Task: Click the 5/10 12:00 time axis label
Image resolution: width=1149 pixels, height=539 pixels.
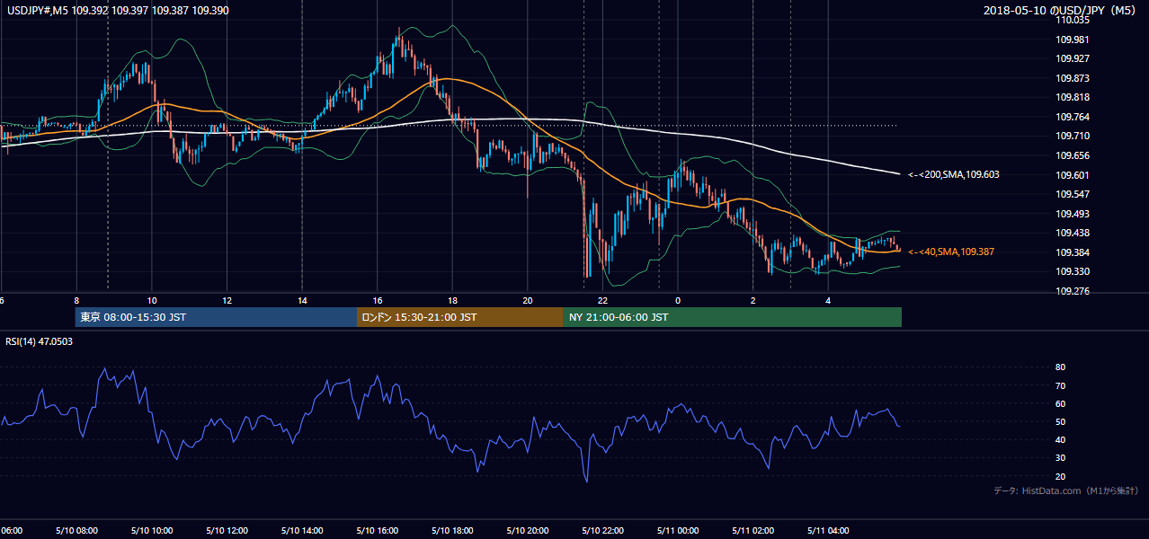Action: click(x=227, y=530)
